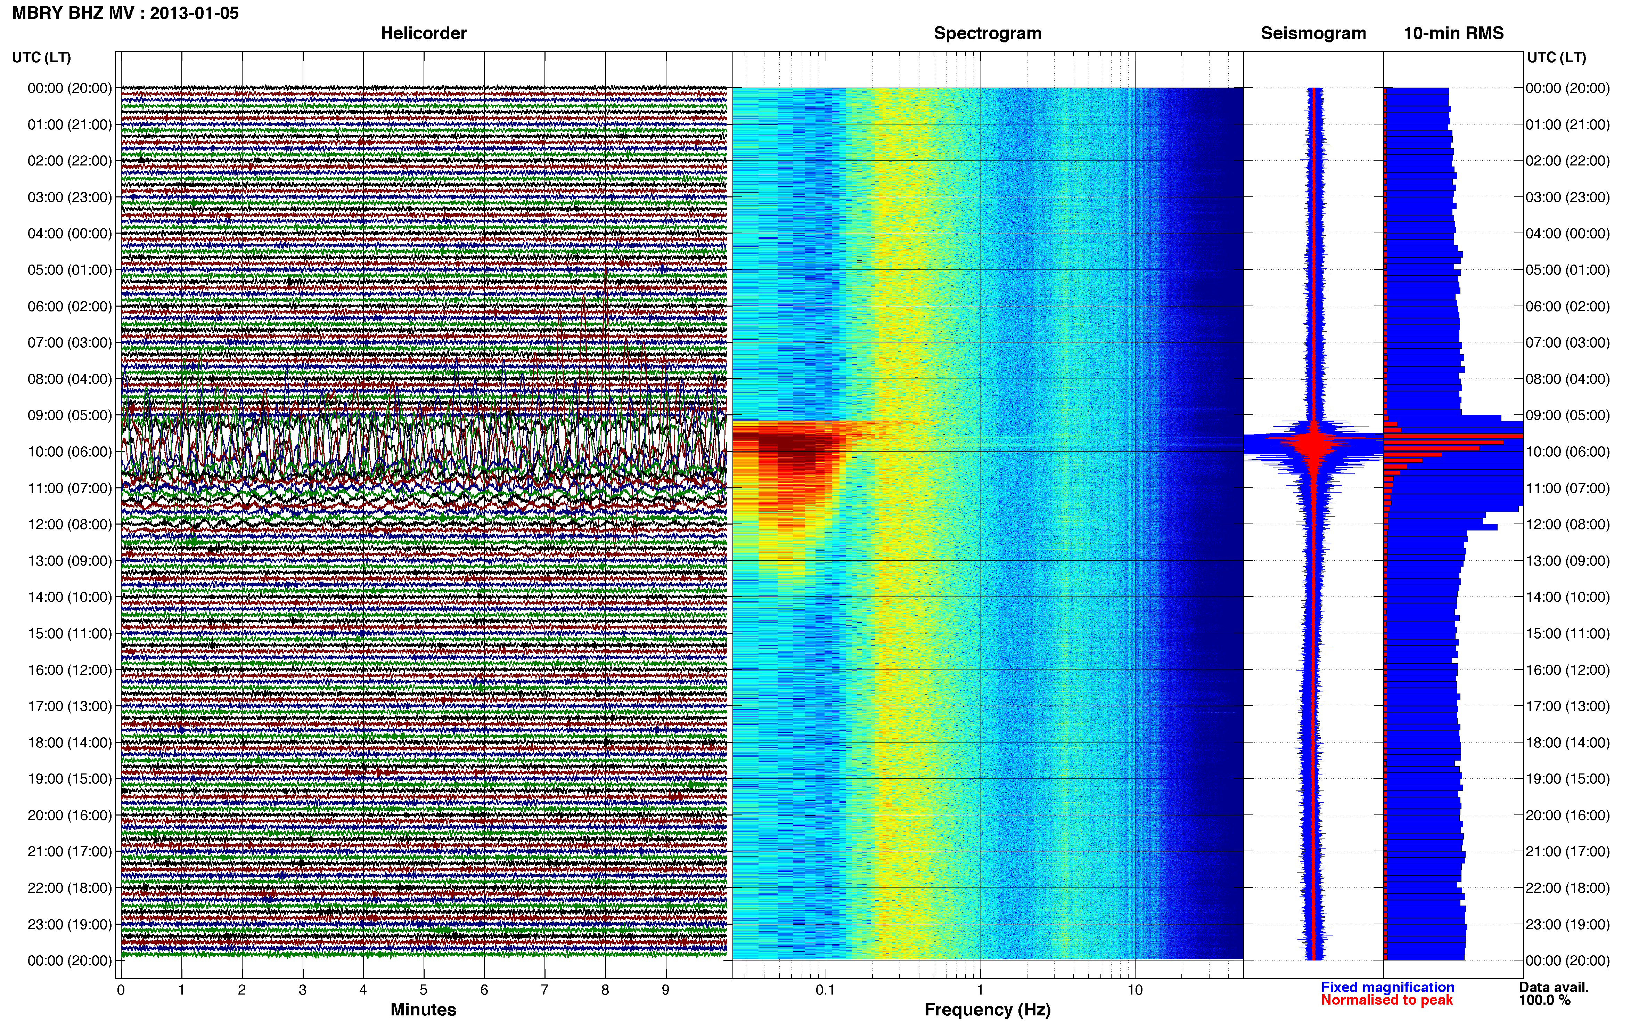Click left time label 20:00 (16:00)

coord(69,816)
